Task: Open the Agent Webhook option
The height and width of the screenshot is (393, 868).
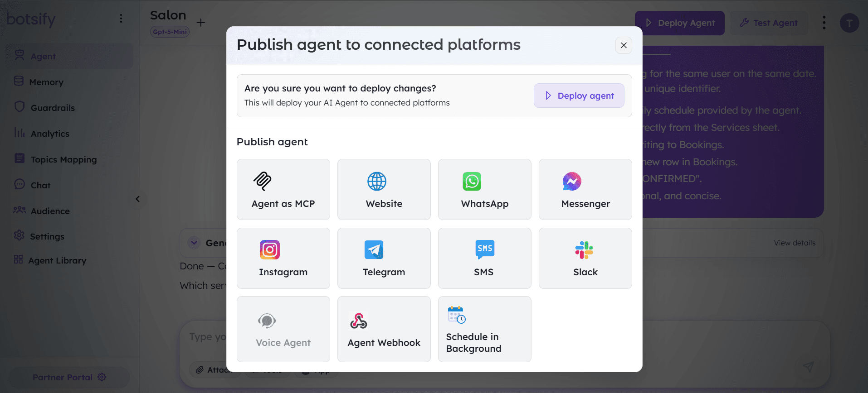Action: pyautogui.click(x=384, y=329)
